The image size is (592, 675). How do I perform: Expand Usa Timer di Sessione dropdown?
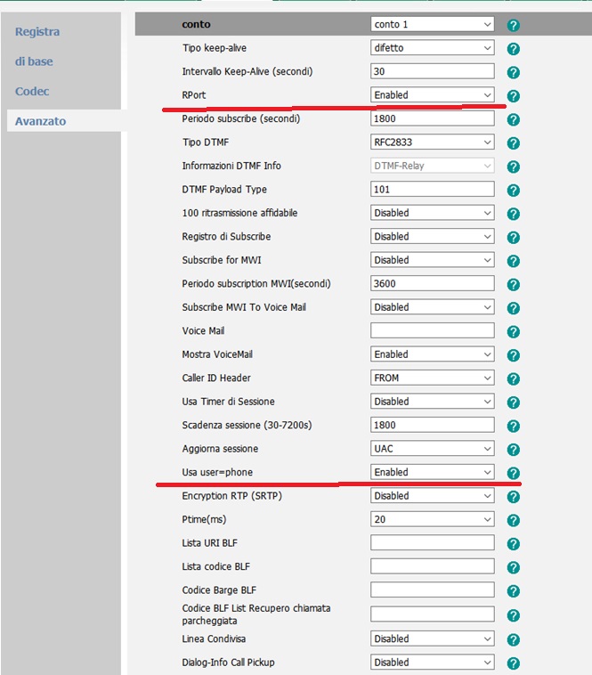433,402
